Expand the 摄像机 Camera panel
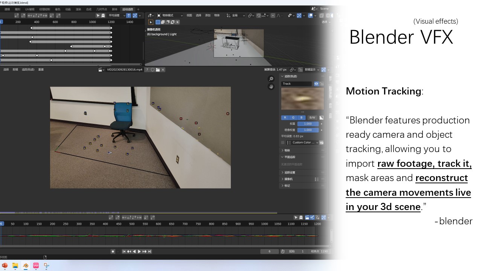The height and width of the screenshot is (271, 482). [x=303, y=179]
